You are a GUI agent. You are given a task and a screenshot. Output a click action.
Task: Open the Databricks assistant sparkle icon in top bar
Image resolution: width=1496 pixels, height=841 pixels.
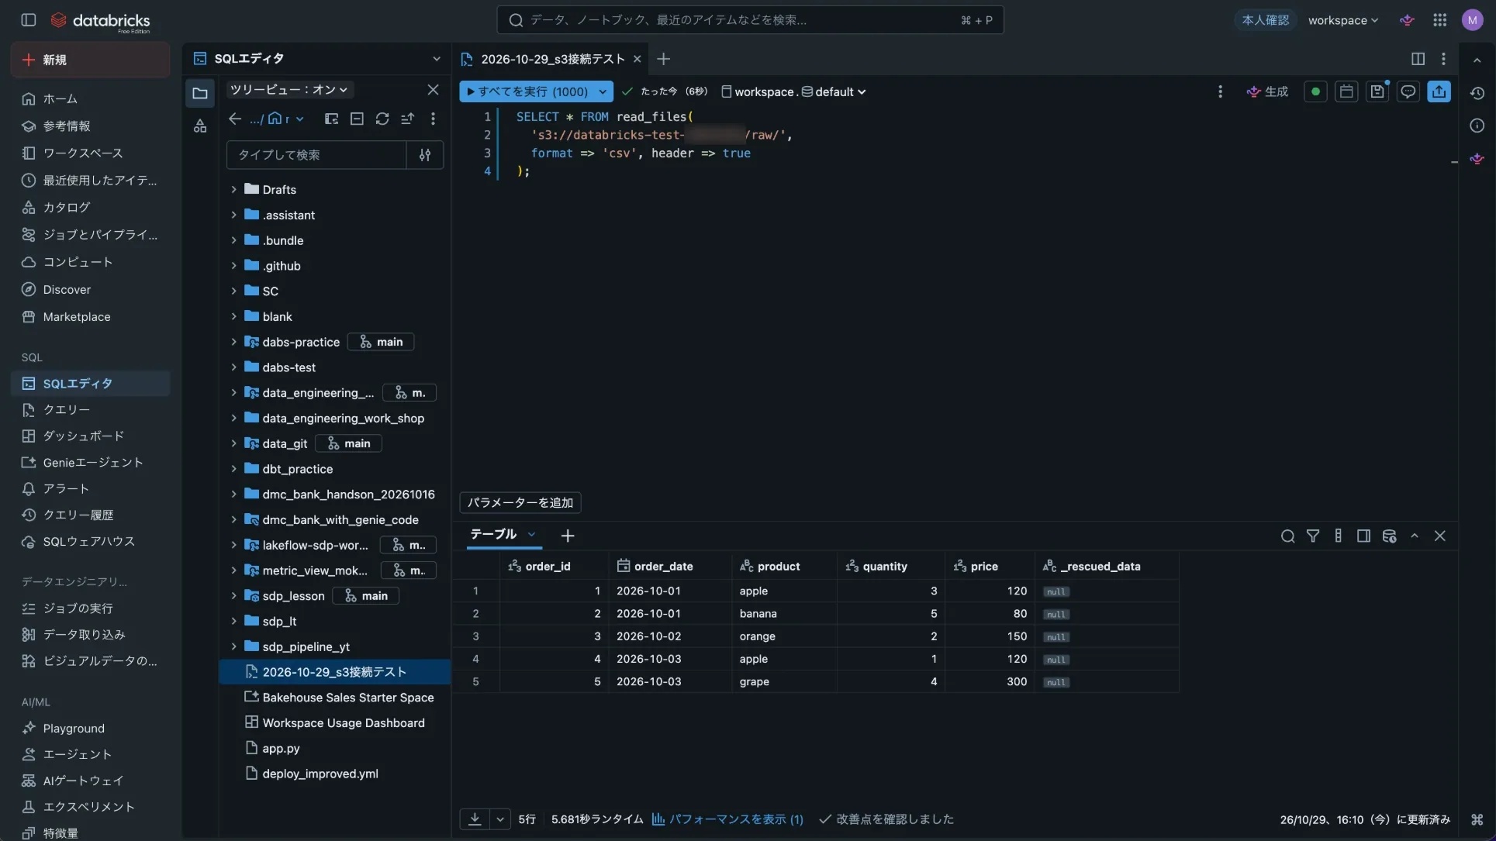coord(1407,20)
